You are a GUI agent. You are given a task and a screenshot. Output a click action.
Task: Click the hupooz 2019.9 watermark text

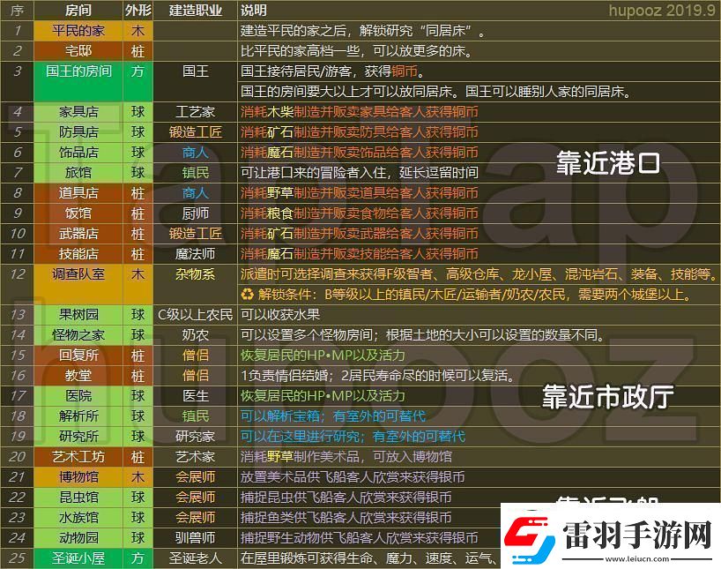tap(663, 11)
